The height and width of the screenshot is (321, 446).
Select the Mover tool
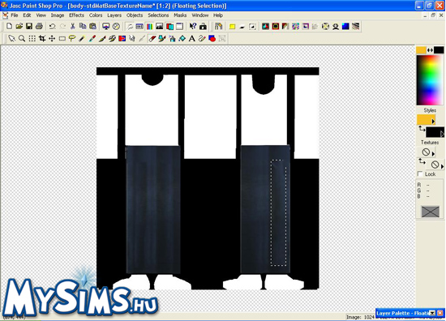[52, 38]
